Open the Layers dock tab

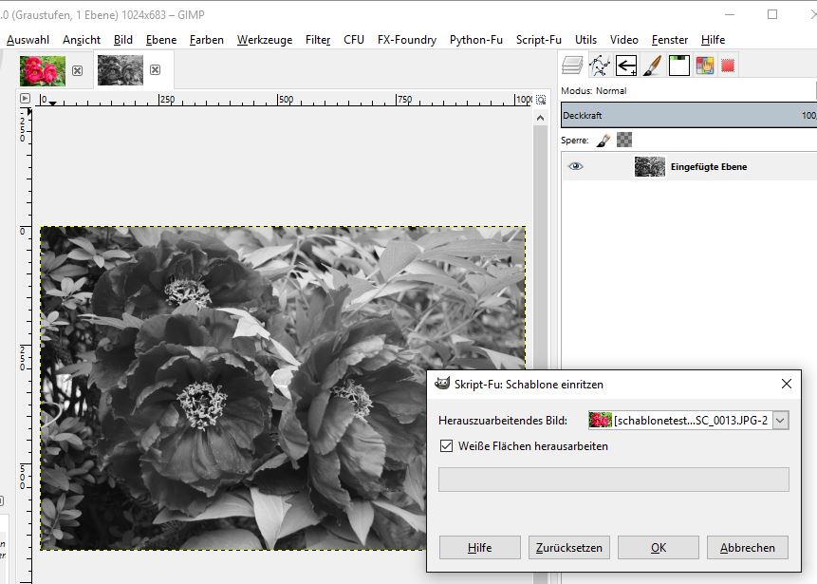[572, 66]
